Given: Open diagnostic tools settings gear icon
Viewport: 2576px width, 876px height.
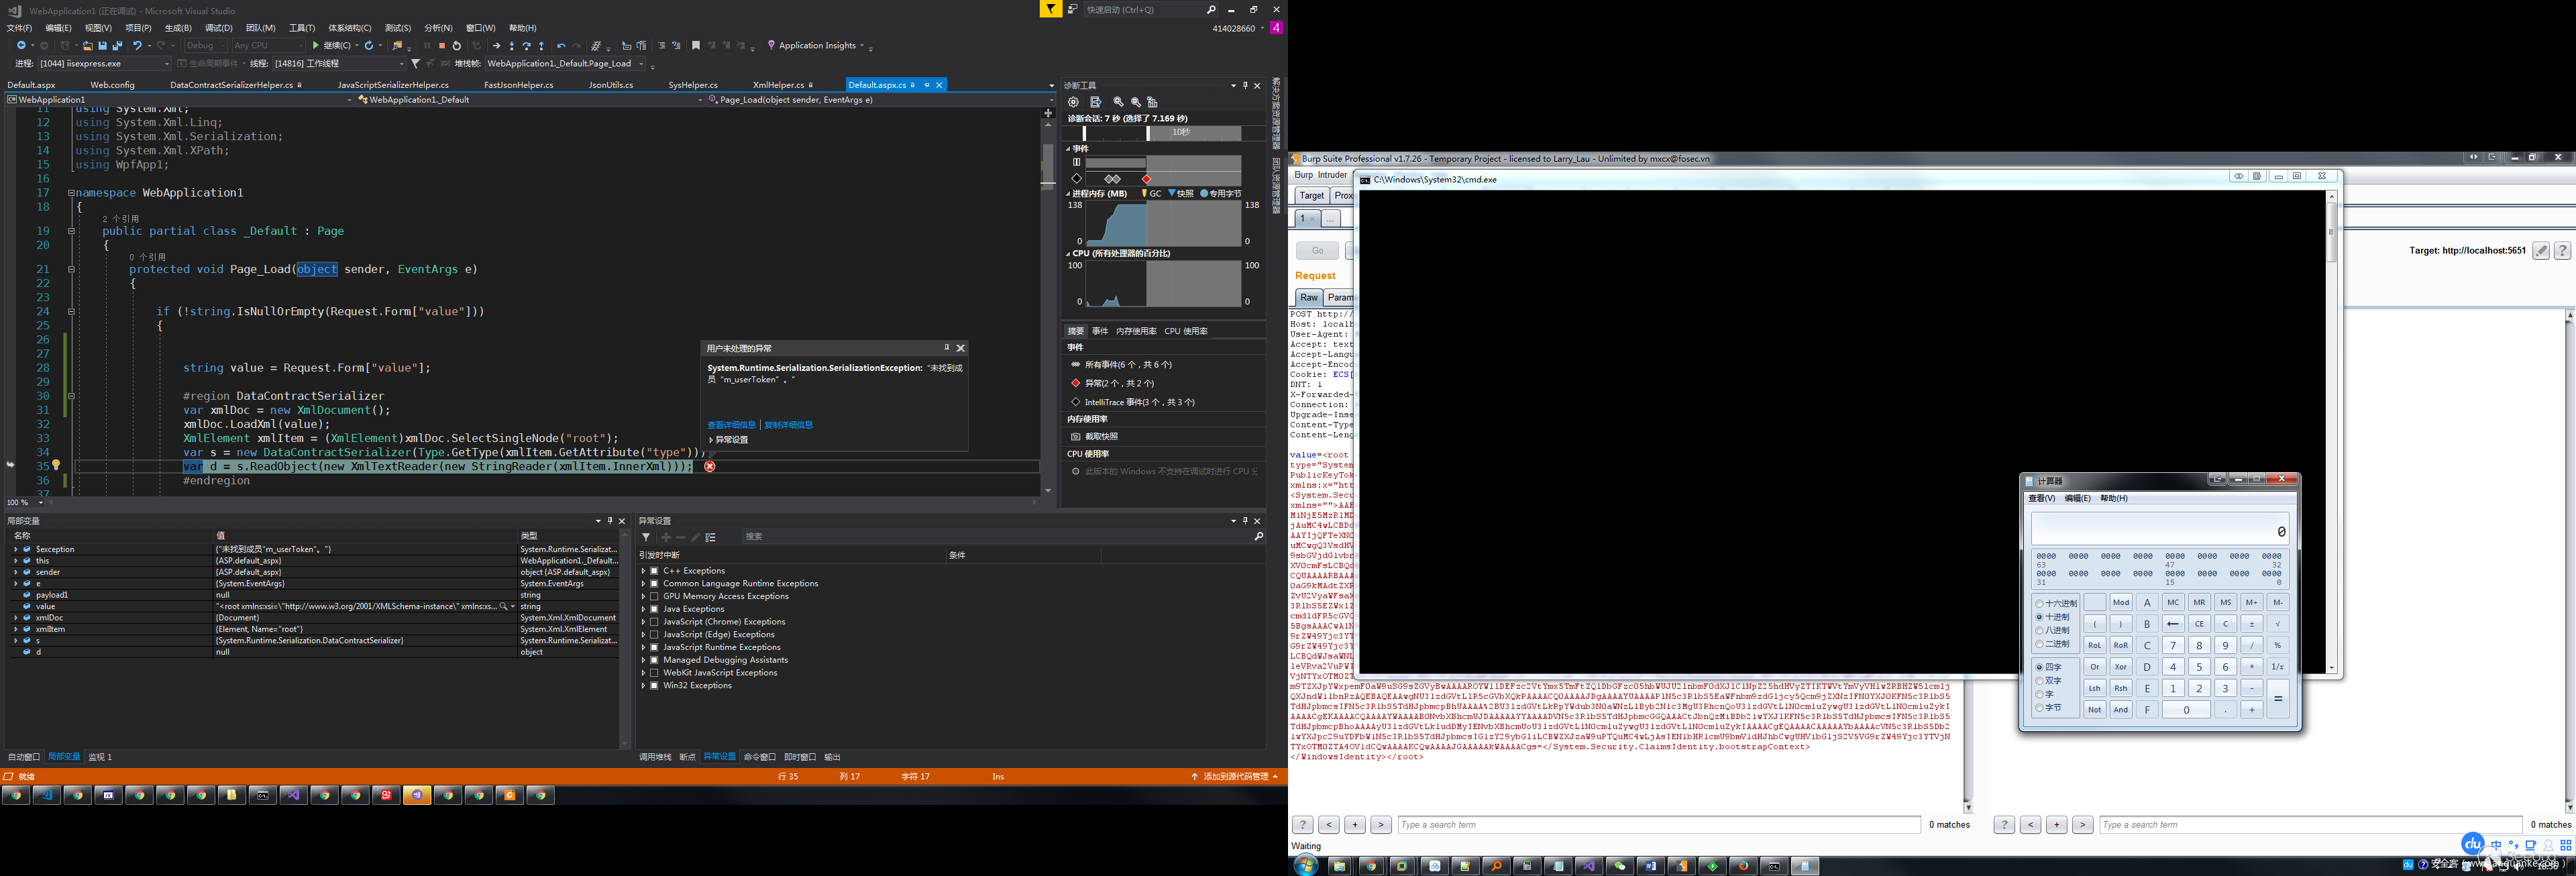Looking at the screenshot, I should point(1073,102).
